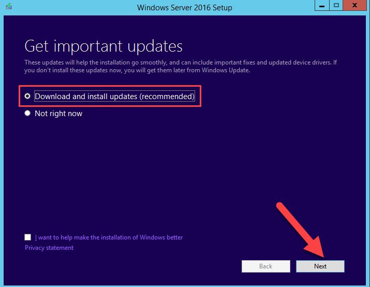370x287 pixels.
Task: Close the Windows Server 2016 Setup window
Action: tap(354, 6)
